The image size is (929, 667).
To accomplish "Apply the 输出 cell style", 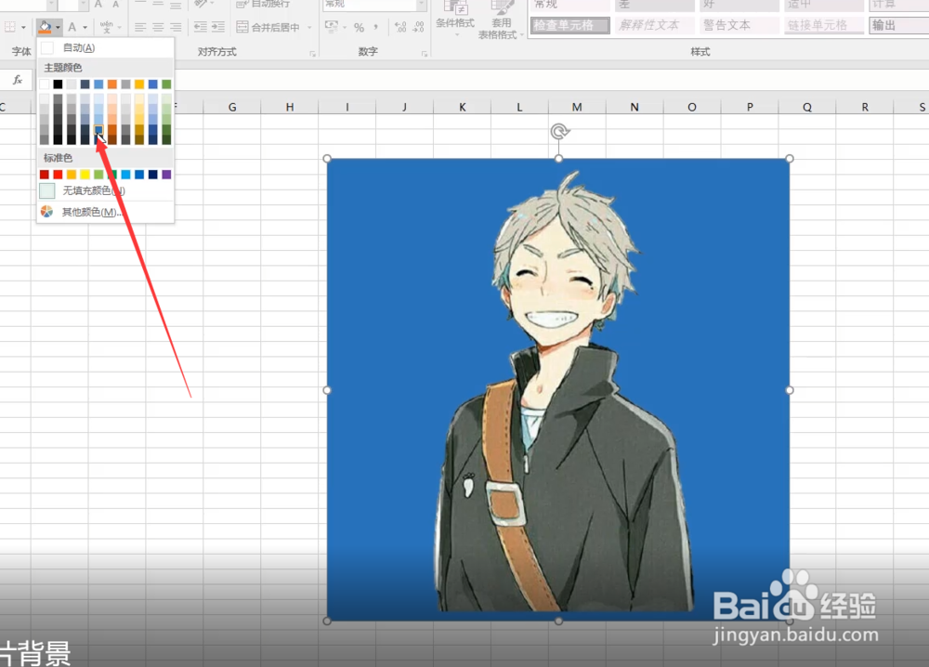I will coord(898,25).
